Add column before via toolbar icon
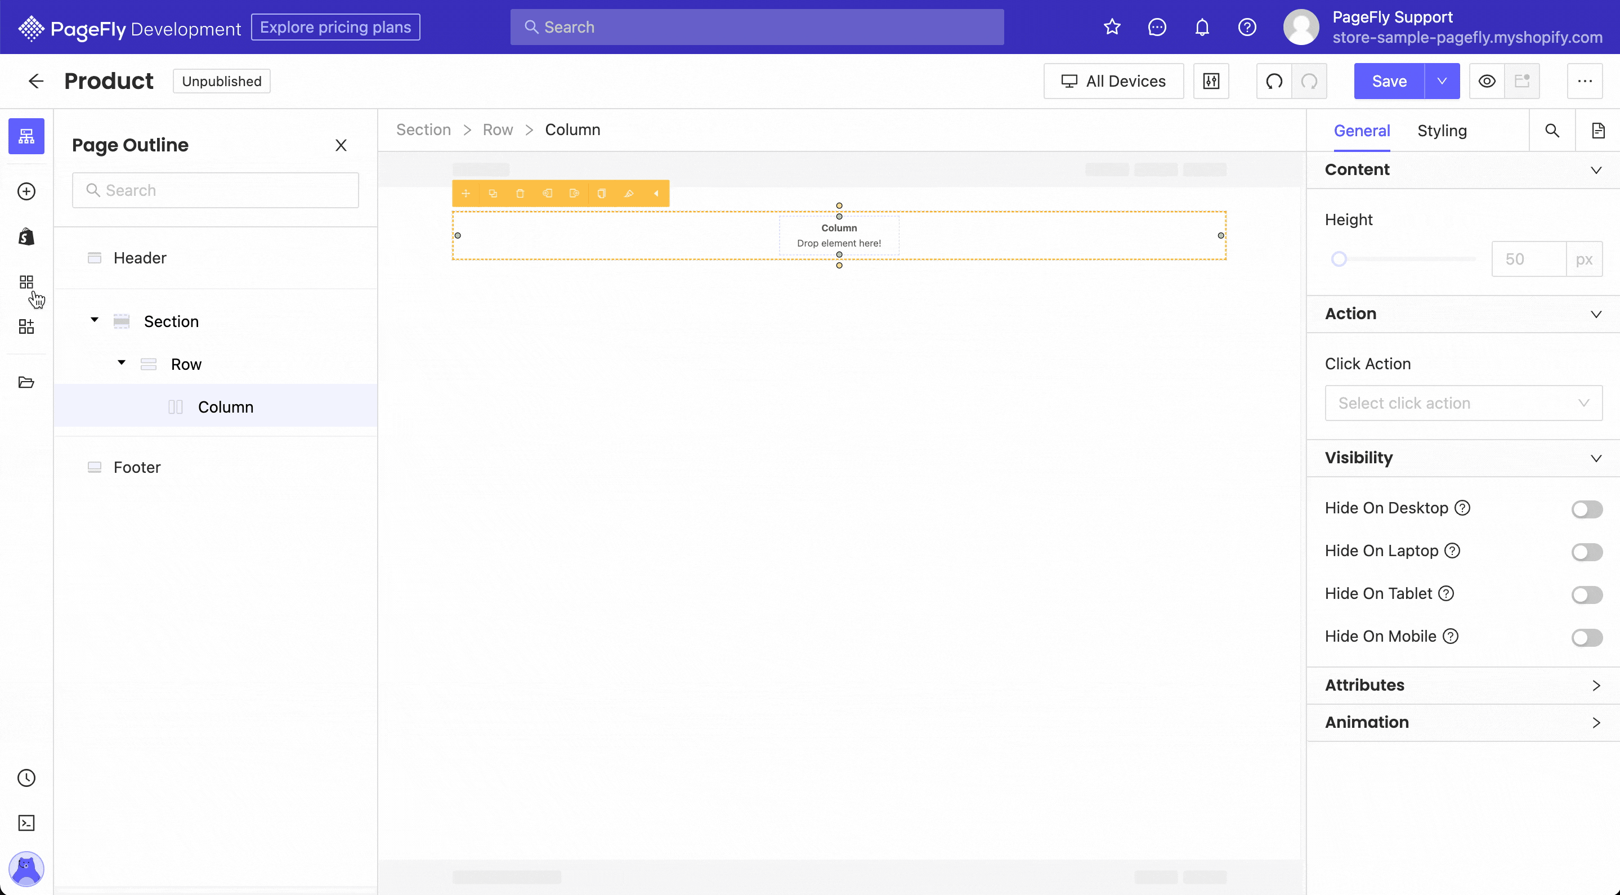 point(547,194)
